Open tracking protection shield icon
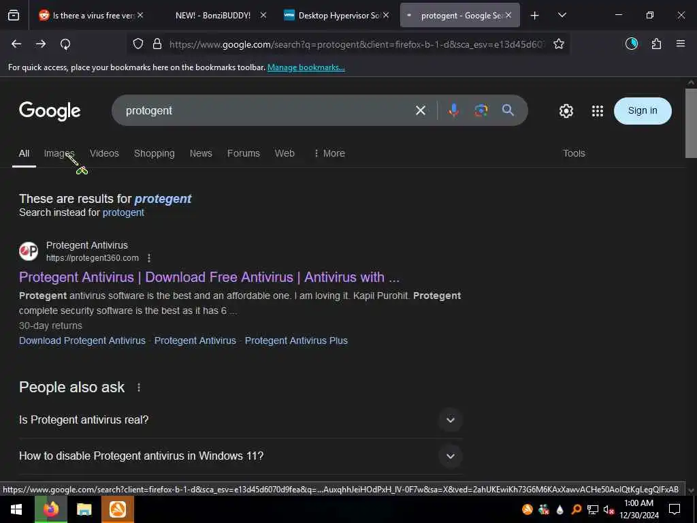 pos(138,44)
